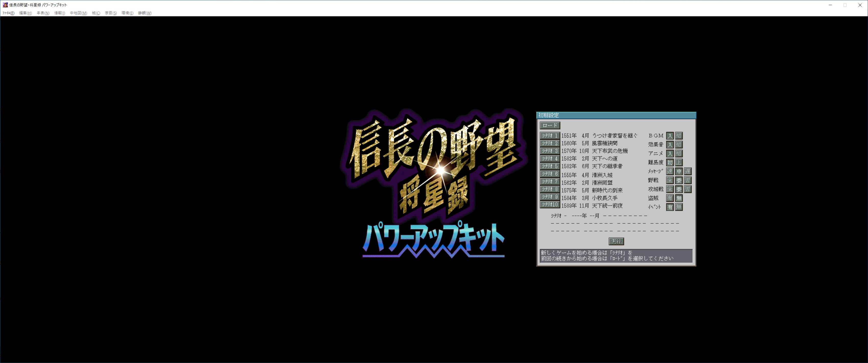Select シナリオ 1 scenario button
Image resolution: width=868 pixels, height=363 pixels.
tap(550, 136)
